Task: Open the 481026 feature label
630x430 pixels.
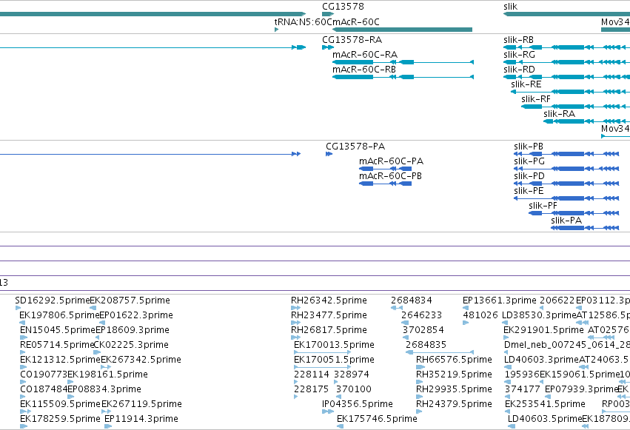Action: tap(480, 315)
